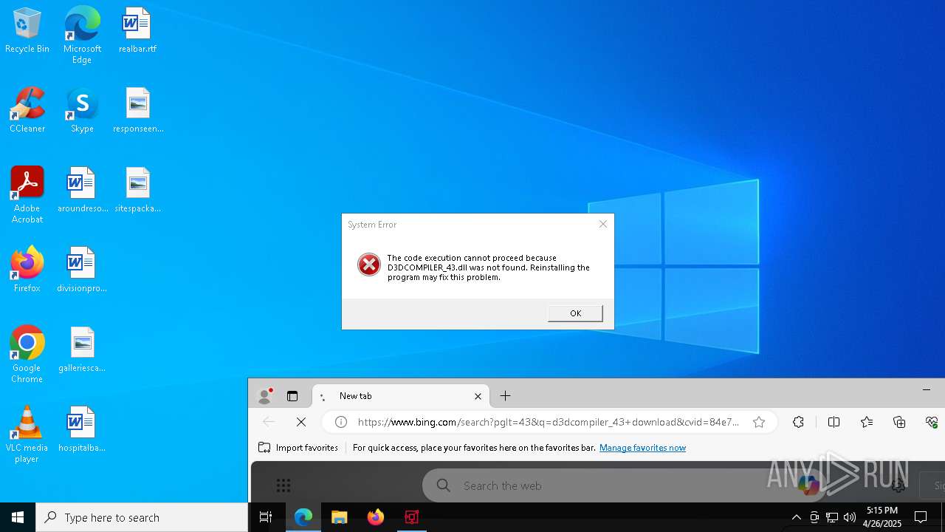This screenshot has height=532, width=945.
Task: Click the Edge address bar URL
Action: (x=549, y=422)
